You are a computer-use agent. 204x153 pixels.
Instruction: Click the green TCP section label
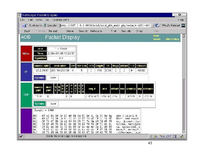tap(26, 95)
